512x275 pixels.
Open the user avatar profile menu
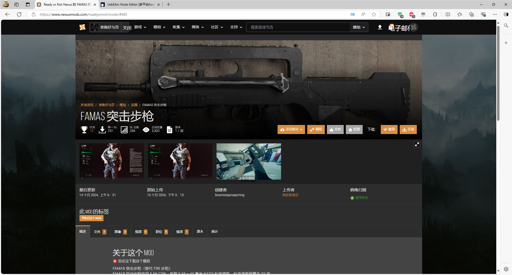(x=414, y=27)
